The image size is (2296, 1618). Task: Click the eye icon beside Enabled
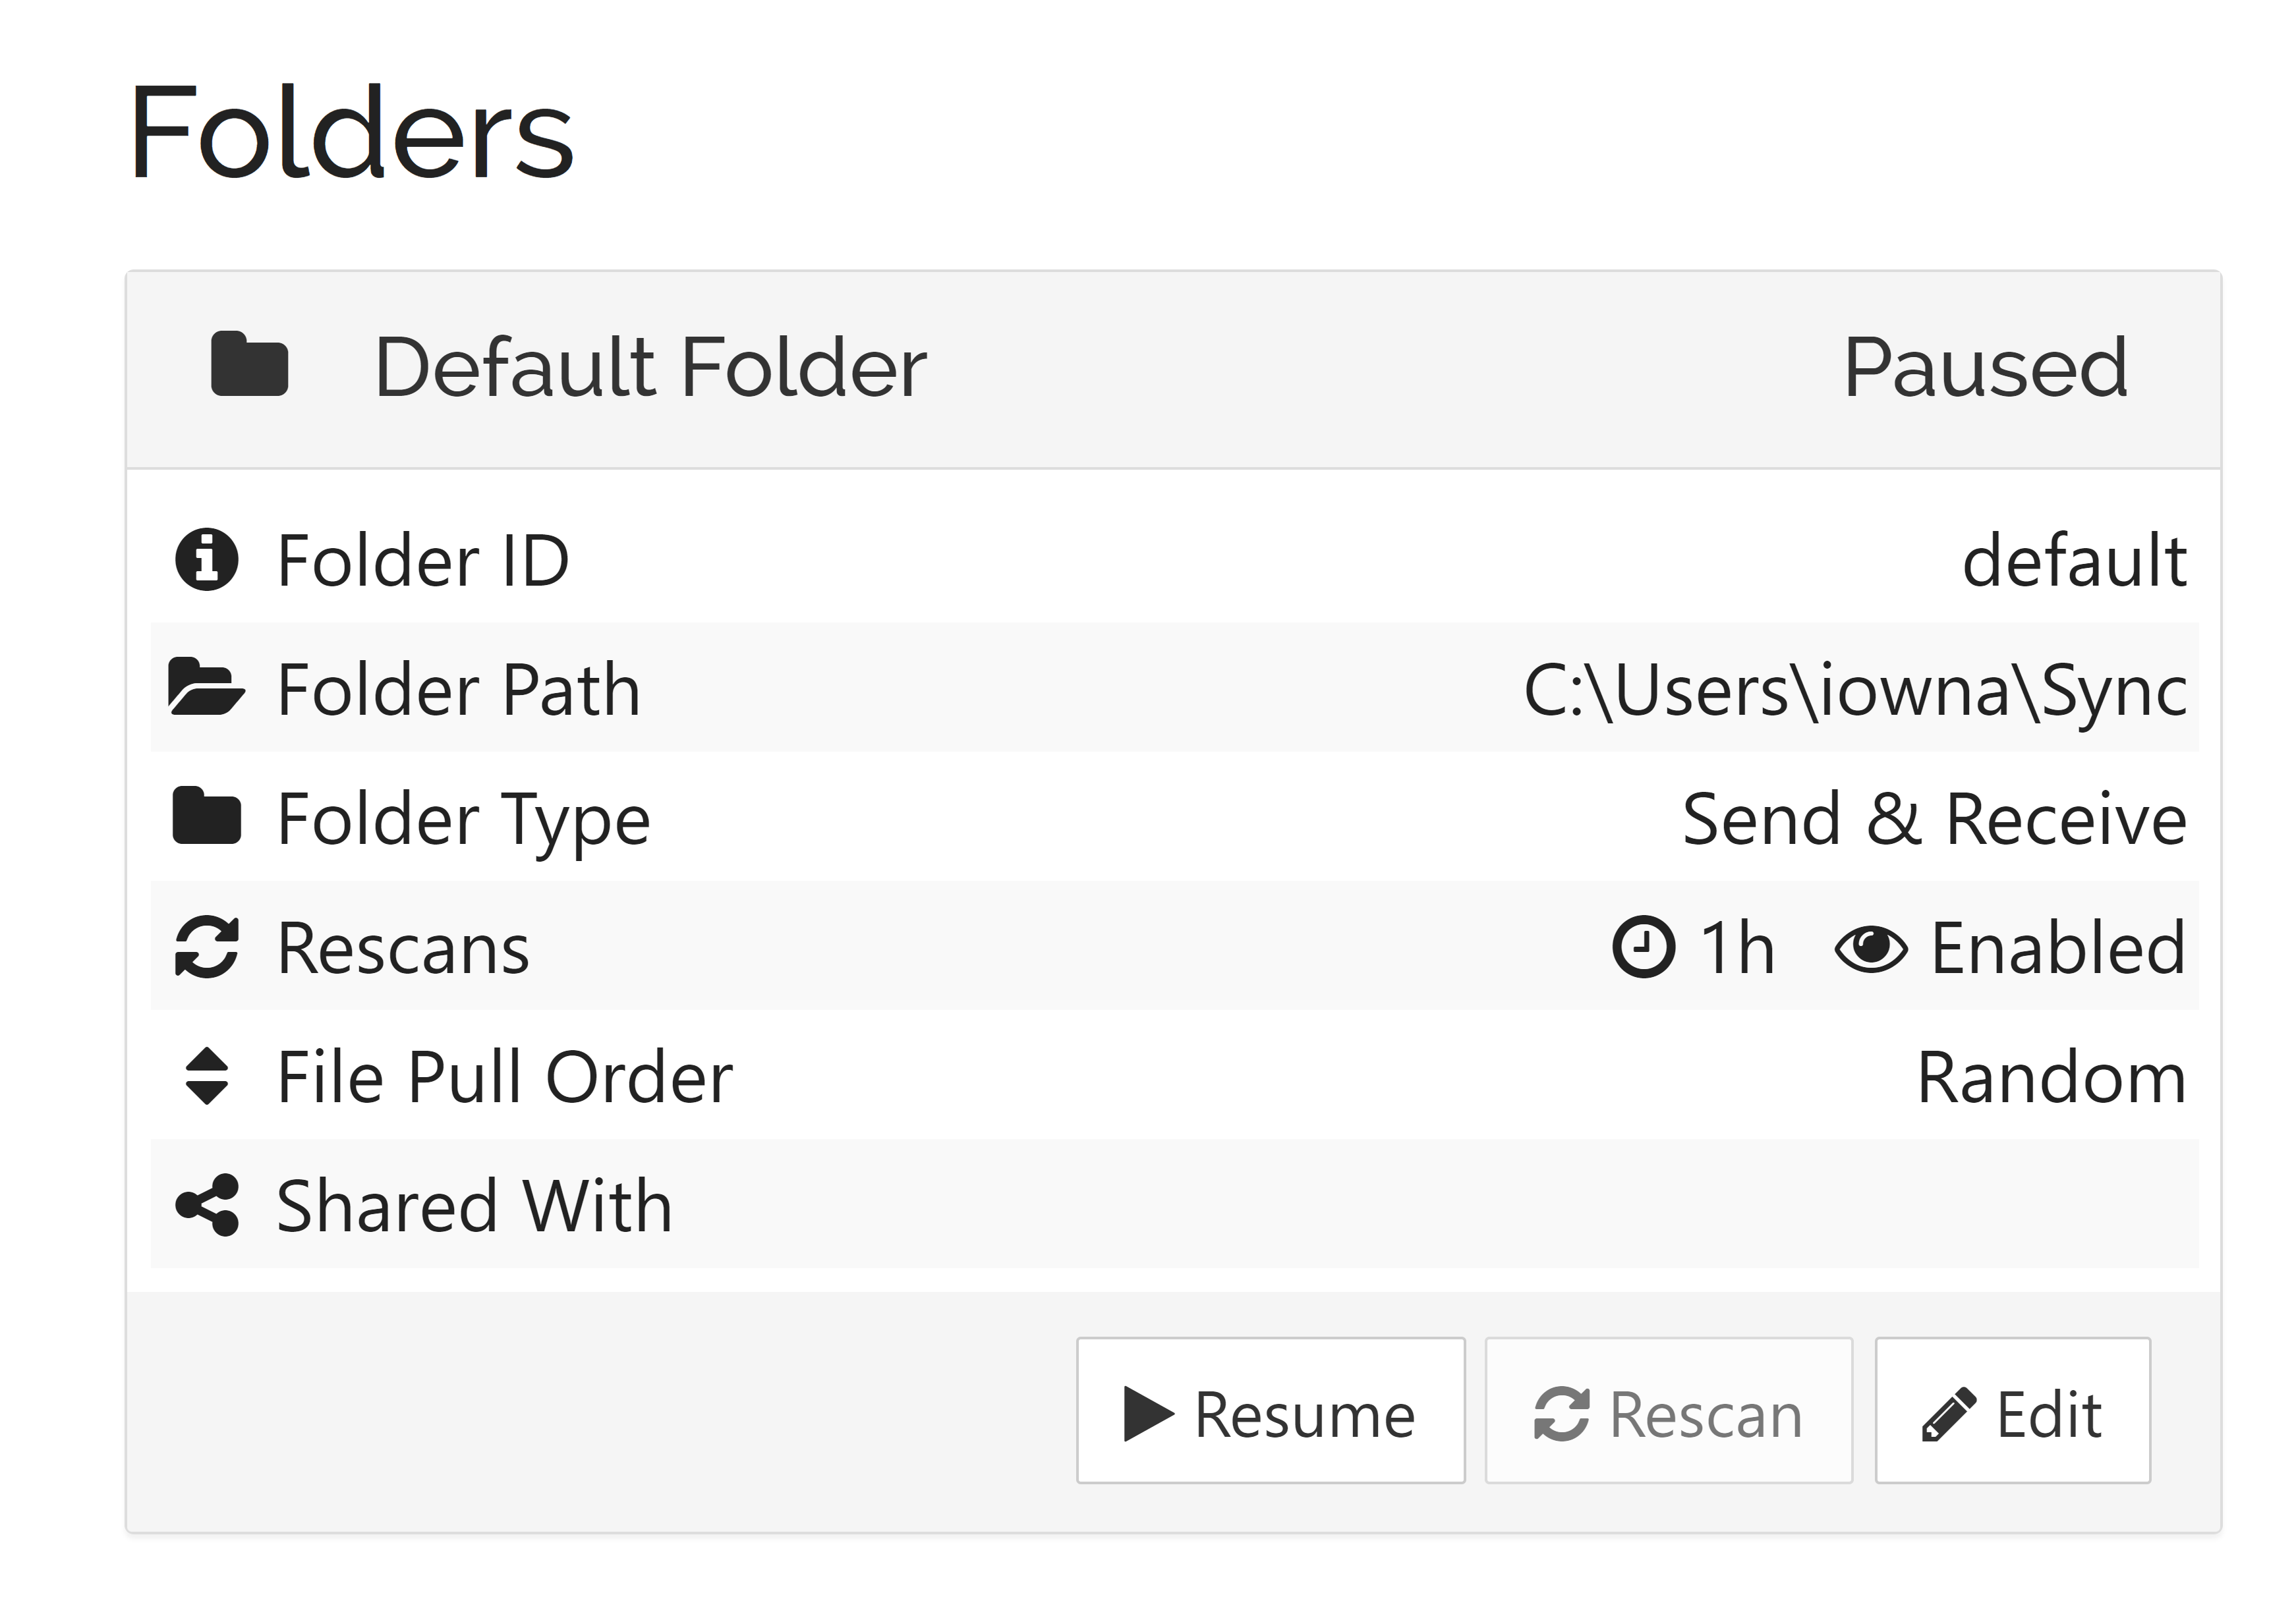(x=1870, y=947)
